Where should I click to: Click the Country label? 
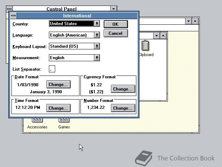click(20, 24)
